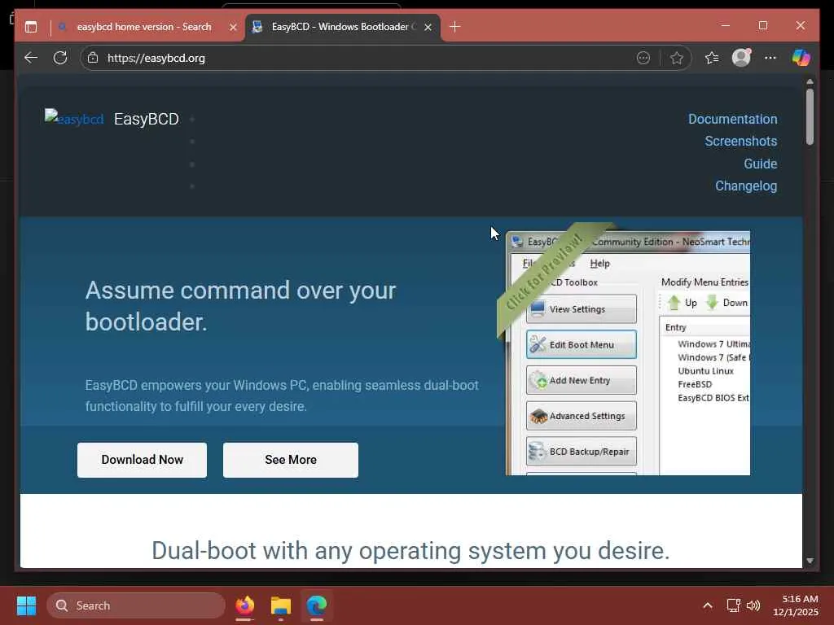
Task: Select Ubuntu Linux entry in preview
Action: (705, 371)
